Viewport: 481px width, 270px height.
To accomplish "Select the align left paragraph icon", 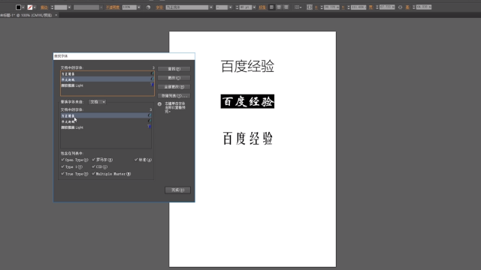I will (x=271, y=7).
